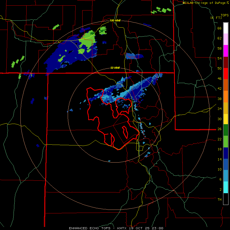Click the small lake island outlined in red

(125, 132)
